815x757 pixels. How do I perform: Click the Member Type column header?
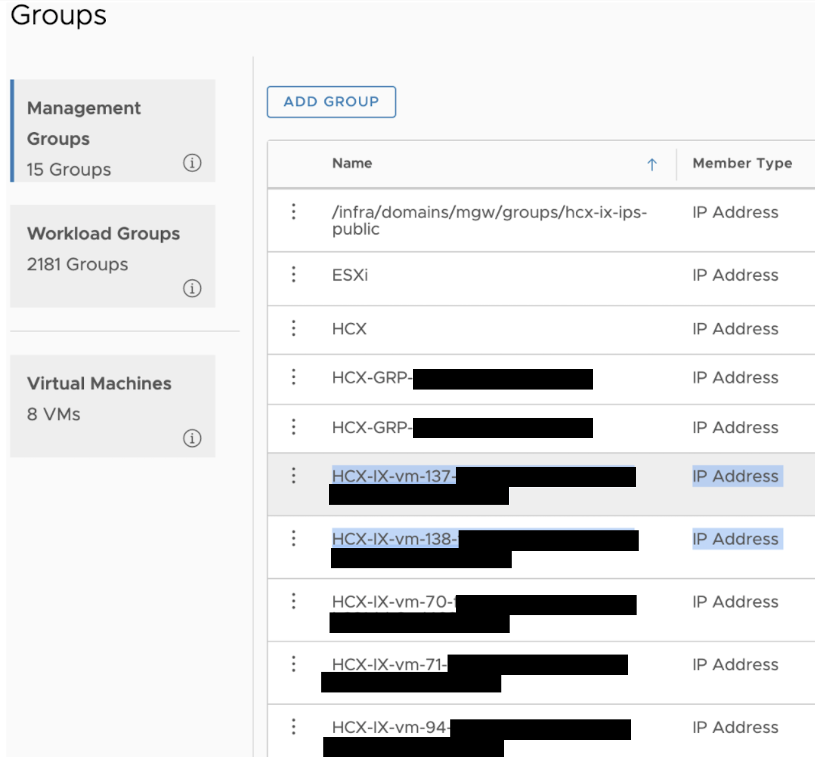click(742, 163)
